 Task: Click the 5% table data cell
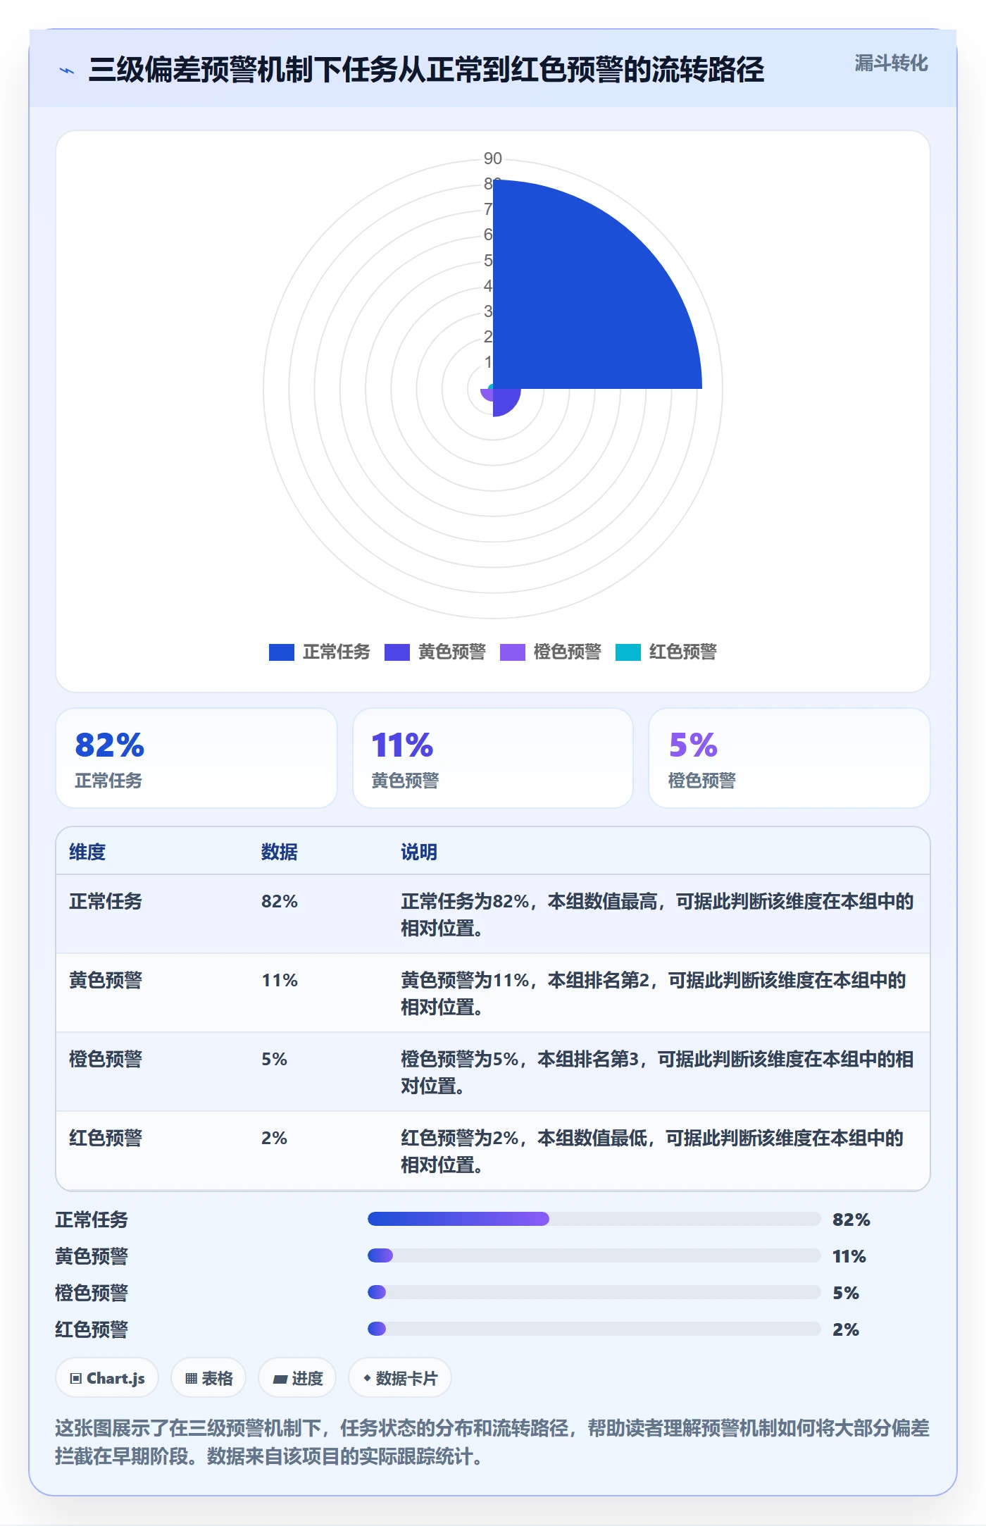[x=274, y=1059]
